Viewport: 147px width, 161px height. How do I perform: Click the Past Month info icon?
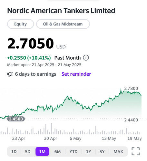point(86,58)
